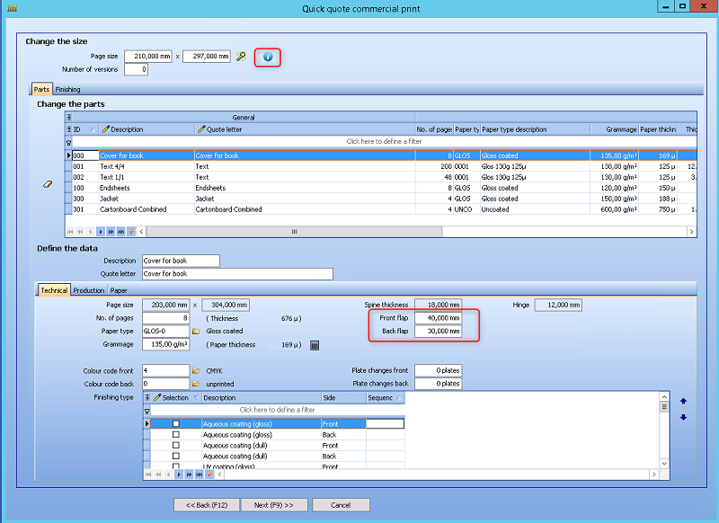Click the Side column header in finishing grid
Screen dimensions: 719x523
343,398
